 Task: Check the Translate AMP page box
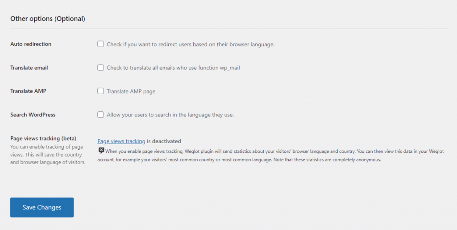click(101, 91)
